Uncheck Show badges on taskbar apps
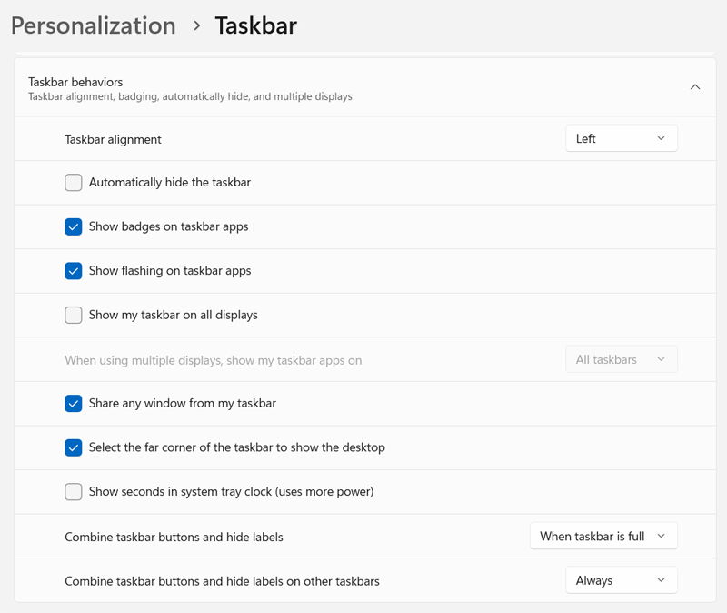 (x=74, y=226)
